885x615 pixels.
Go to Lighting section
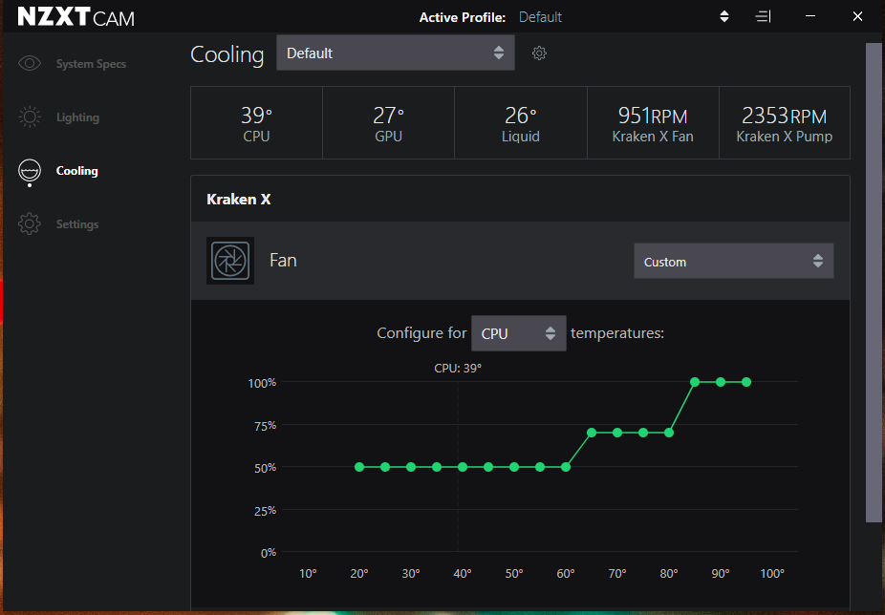(77, 117)
